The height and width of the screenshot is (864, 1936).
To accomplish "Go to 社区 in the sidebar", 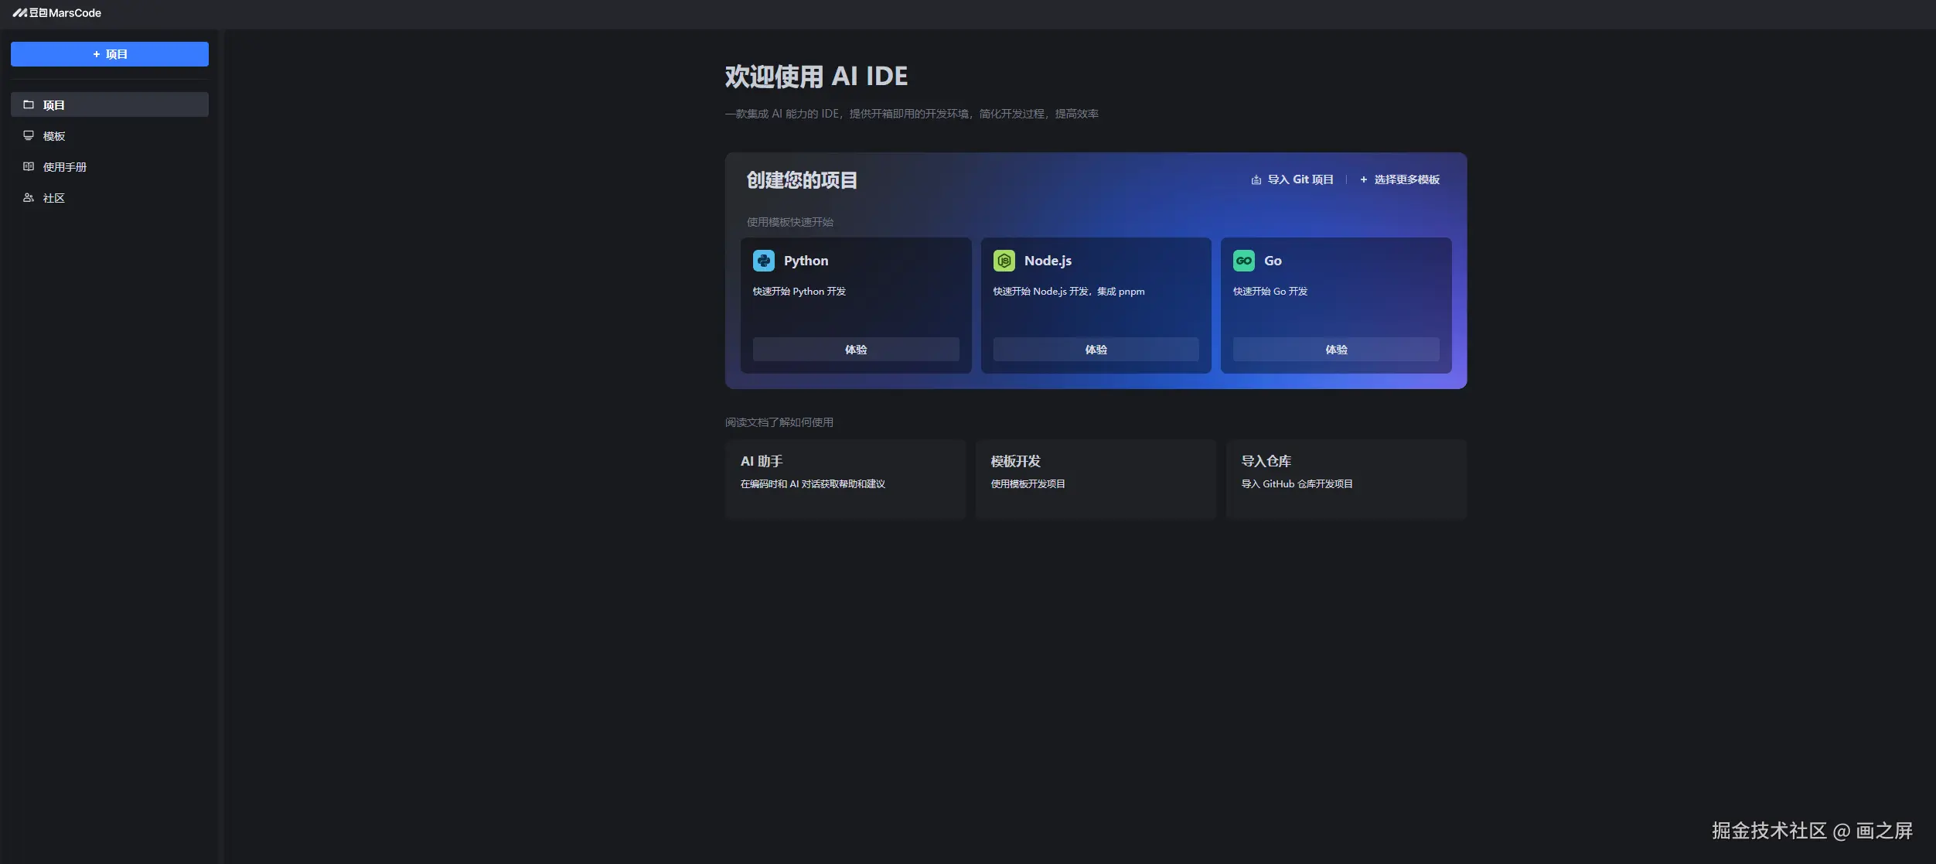I will [x=54, y=198].
